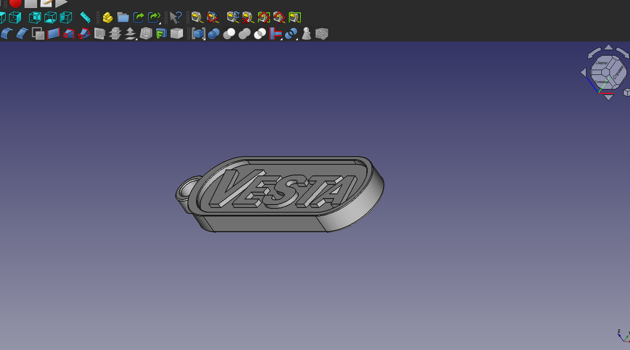Create a Part with the yellow blocks icon
Viewport: 630px width, 350px height.
(107, 18)
